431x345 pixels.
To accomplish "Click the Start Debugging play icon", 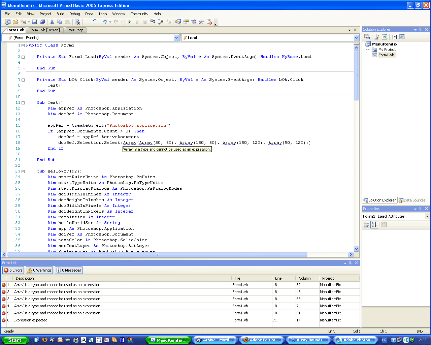I will pyautogui.click(x=130, y=22).
